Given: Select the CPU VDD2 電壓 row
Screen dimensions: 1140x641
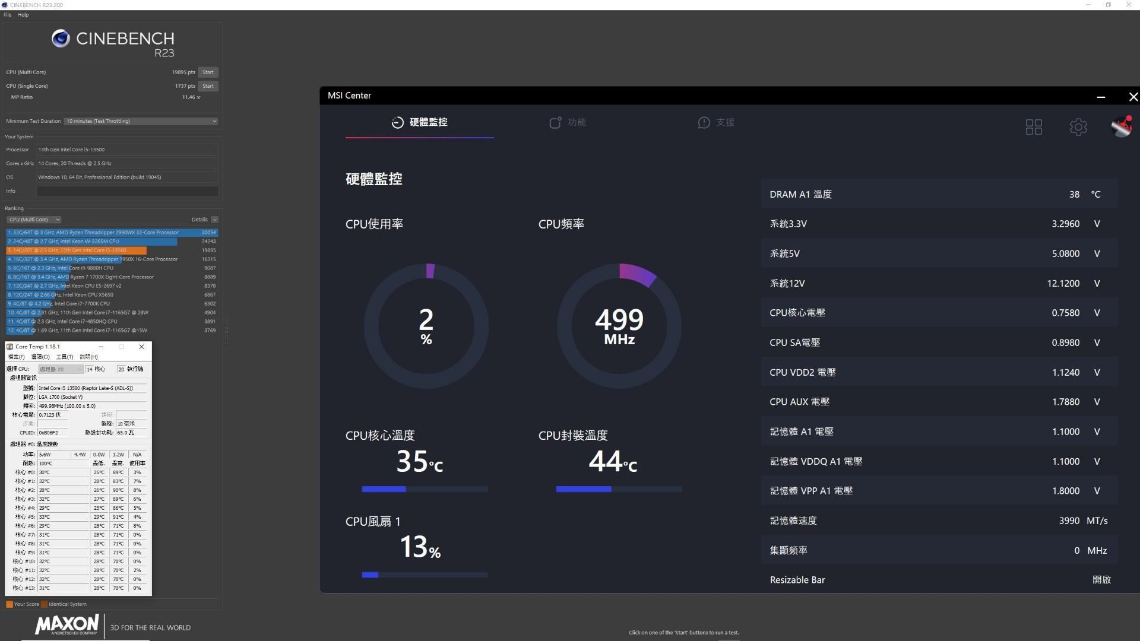Looking at the screenshot, I should coord(939,372).
